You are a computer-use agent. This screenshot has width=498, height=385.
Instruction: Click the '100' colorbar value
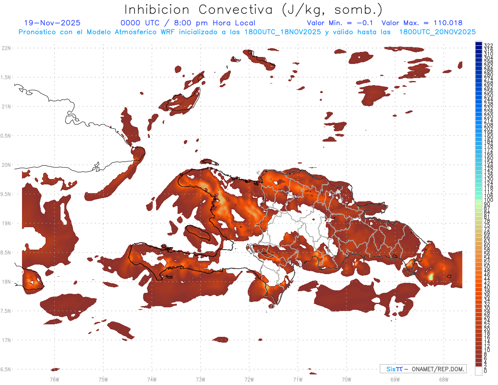click(488, 200)
